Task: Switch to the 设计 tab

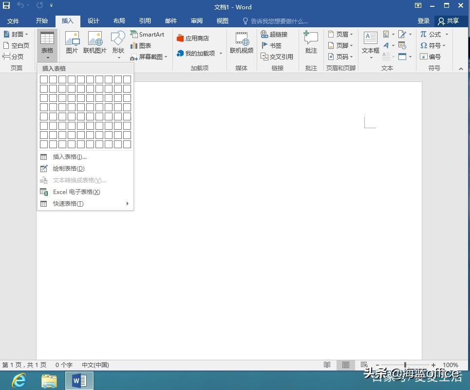Action: pyautogui.click(x=93, y=20)
